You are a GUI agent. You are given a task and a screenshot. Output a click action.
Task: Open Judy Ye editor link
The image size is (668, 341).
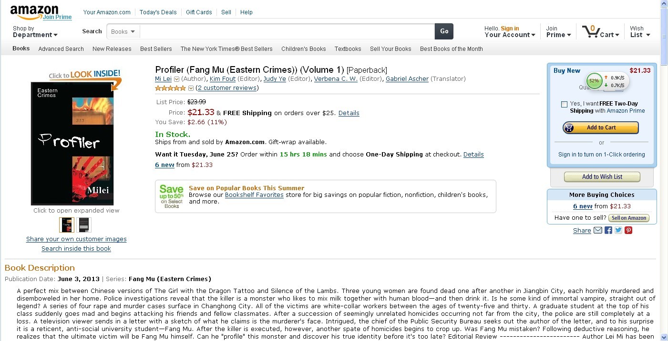tap(275, 79)
